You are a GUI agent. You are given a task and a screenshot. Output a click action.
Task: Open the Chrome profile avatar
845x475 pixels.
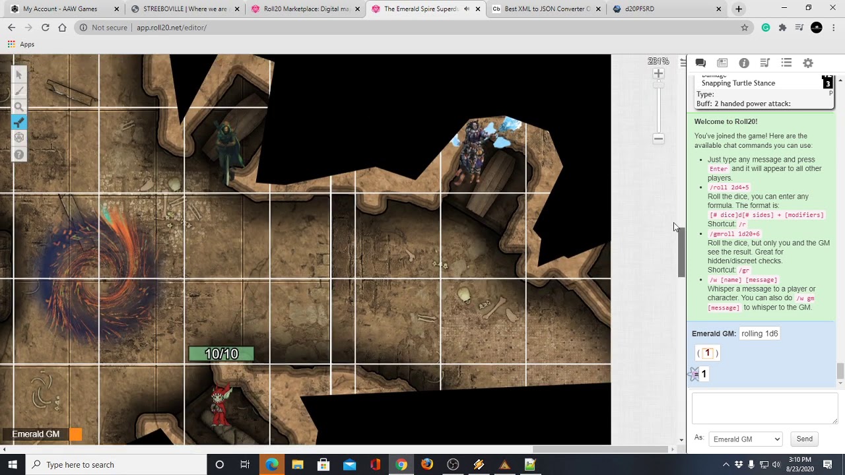pyautogui.click(x=817, y=27)
